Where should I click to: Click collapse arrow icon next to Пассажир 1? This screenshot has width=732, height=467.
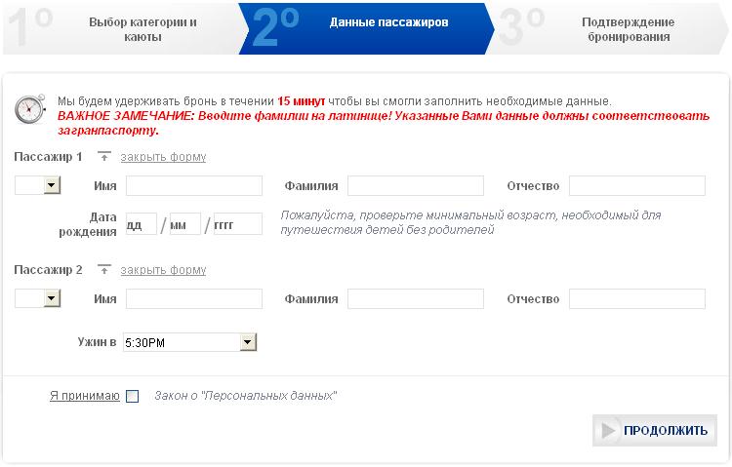point(104,157)
